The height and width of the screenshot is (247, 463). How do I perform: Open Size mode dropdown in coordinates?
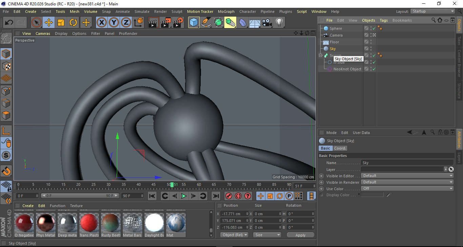[x=267, y=235]
